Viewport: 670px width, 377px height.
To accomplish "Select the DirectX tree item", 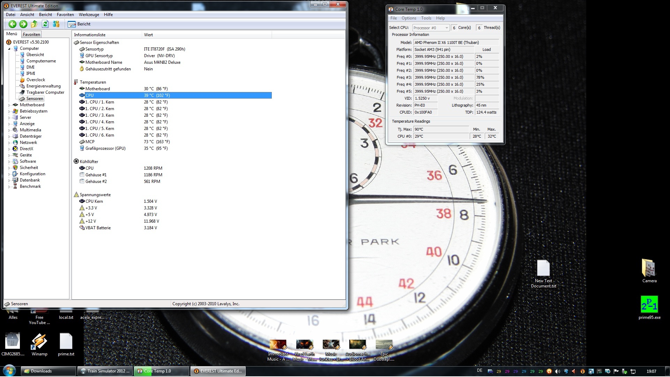I will [x=27, y=149].
